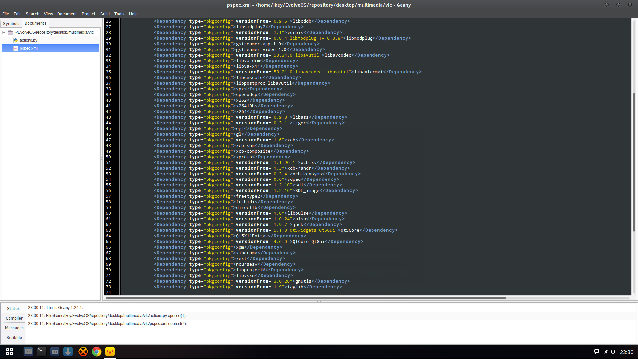
Task: Open the Tools menu
Action: [x=119, y=14]
